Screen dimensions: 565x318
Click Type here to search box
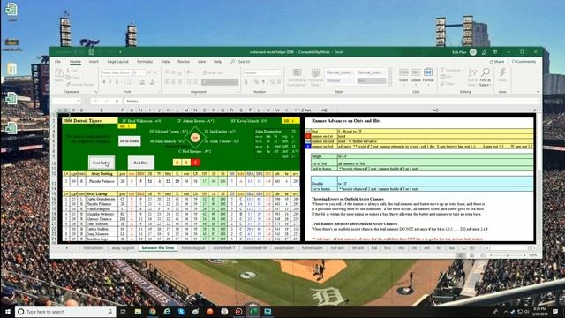(64, 312)
